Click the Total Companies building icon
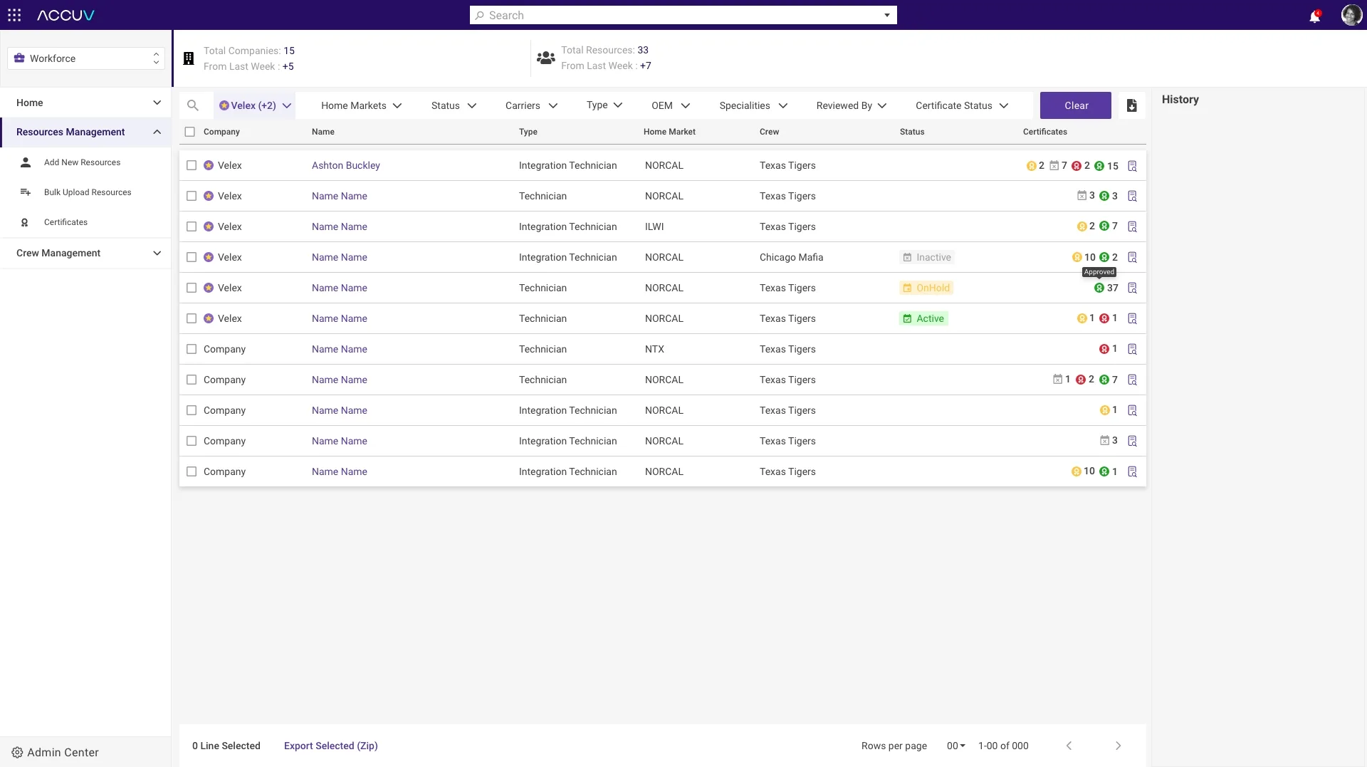Viewport: 1367px width, 767px height. pos(189,58)
